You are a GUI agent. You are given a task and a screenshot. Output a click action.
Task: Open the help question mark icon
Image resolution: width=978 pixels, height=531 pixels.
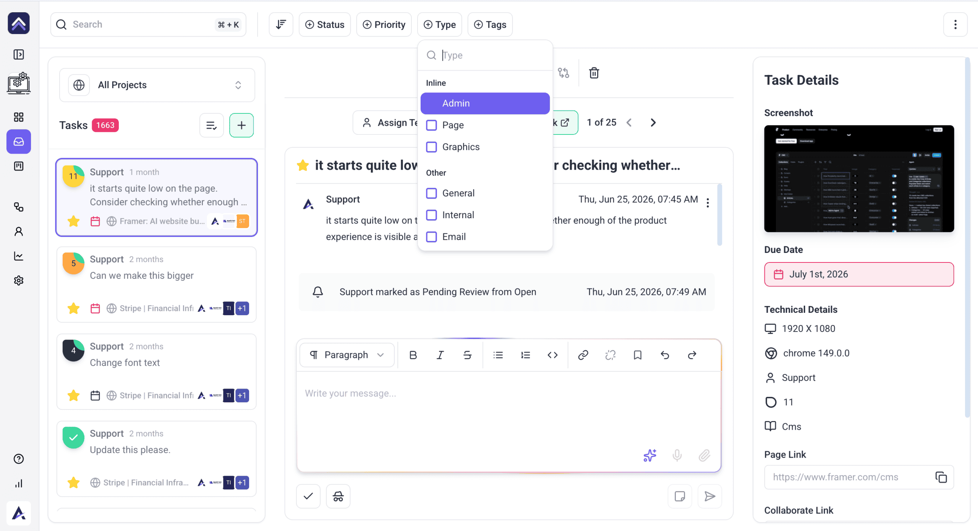[x=18, y=459]
